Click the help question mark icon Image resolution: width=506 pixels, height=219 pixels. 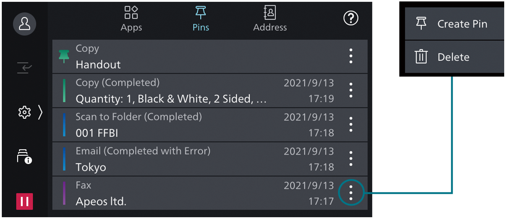(x=350, y=19)
